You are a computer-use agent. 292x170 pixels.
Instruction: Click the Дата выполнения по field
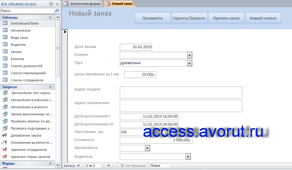(x=149, y=124)
